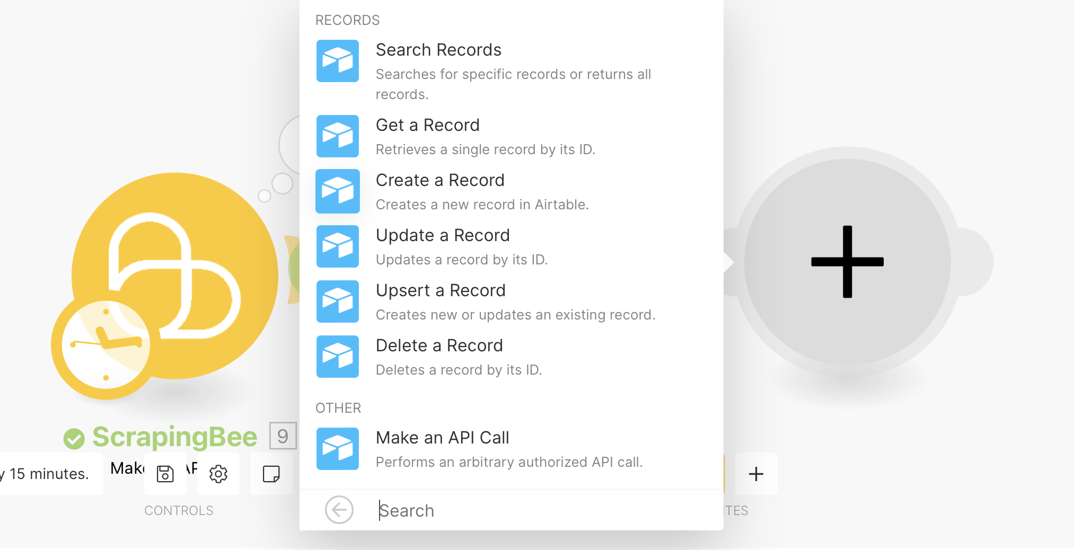Click the small plus button in bottom toolbar

(756, 474)
